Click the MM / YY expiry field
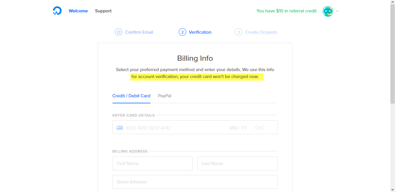 238,128
